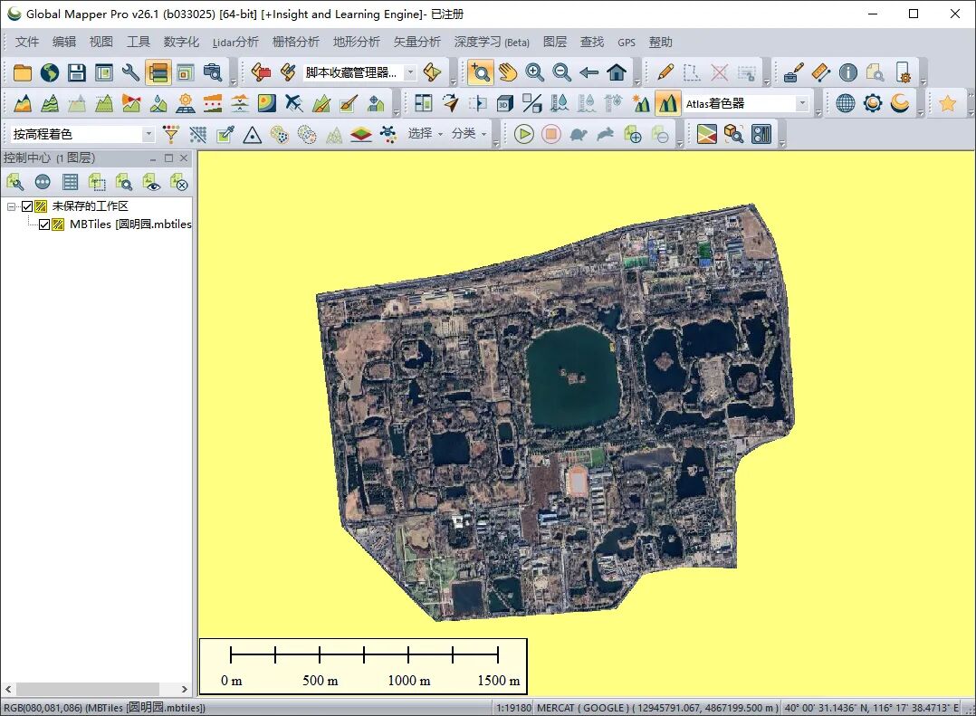Open the 地形分析 menu
The image size is (976, 716).
coord(356,42)
